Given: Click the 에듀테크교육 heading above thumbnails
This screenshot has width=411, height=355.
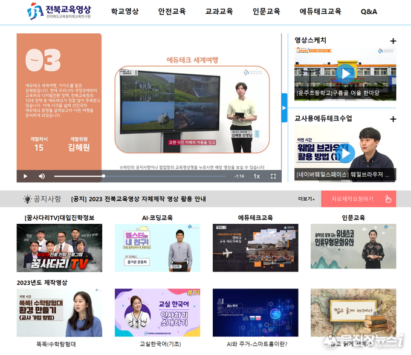Looking at the screenshot, I should [x=255, y=218].
